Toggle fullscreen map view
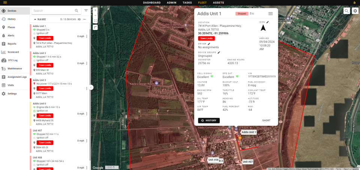Viewport: 360px width, 170px height. 95,21
